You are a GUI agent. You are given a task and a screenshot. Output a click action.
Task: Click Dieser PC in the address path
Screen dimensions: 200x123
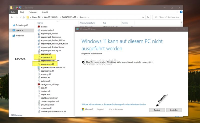tap(36, 17)
